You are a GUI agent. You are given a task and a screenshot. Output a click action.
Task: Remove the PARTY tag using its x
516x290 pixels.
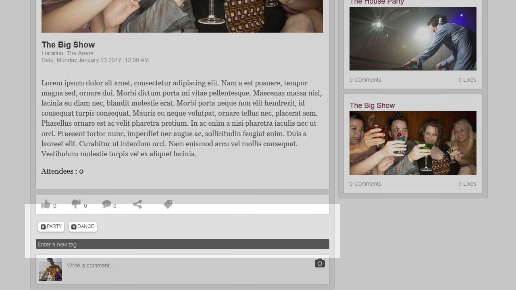coord(43,227)
